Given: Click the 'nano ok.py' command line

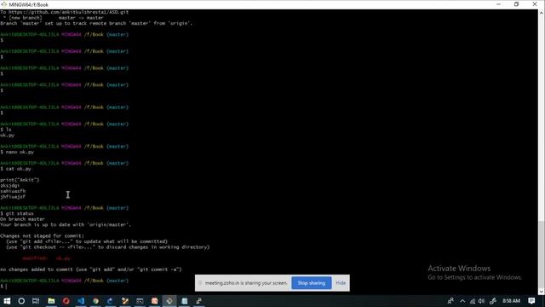Looking at the screenshot, I should click(x=17, y=152).
